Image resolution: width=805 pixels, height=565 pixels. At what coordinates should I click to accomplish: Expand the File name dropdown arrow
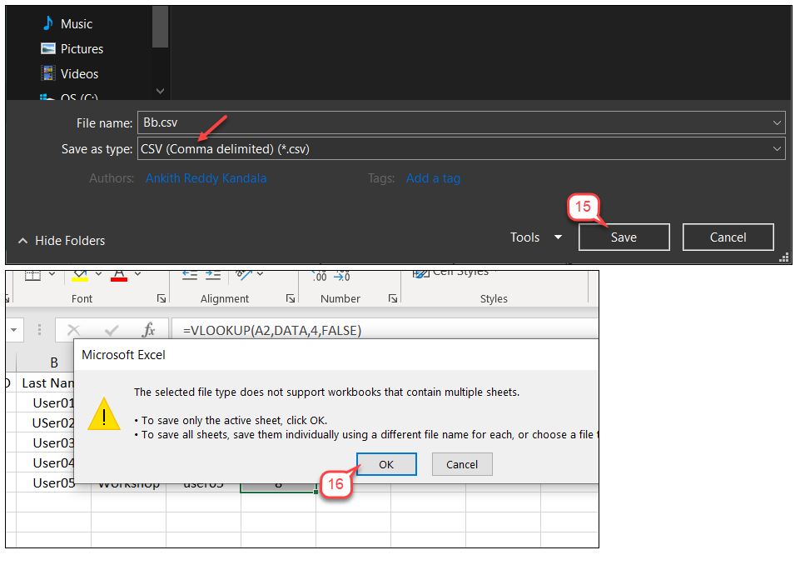pyautogui.click(x=777, y=122)
